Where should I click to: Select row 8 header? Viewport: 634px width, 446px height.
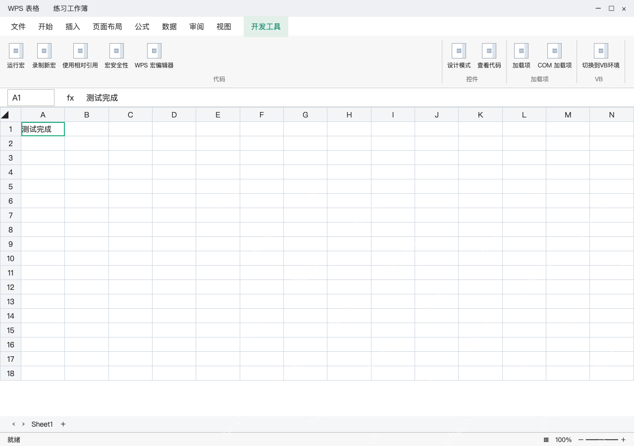(10, 229)
